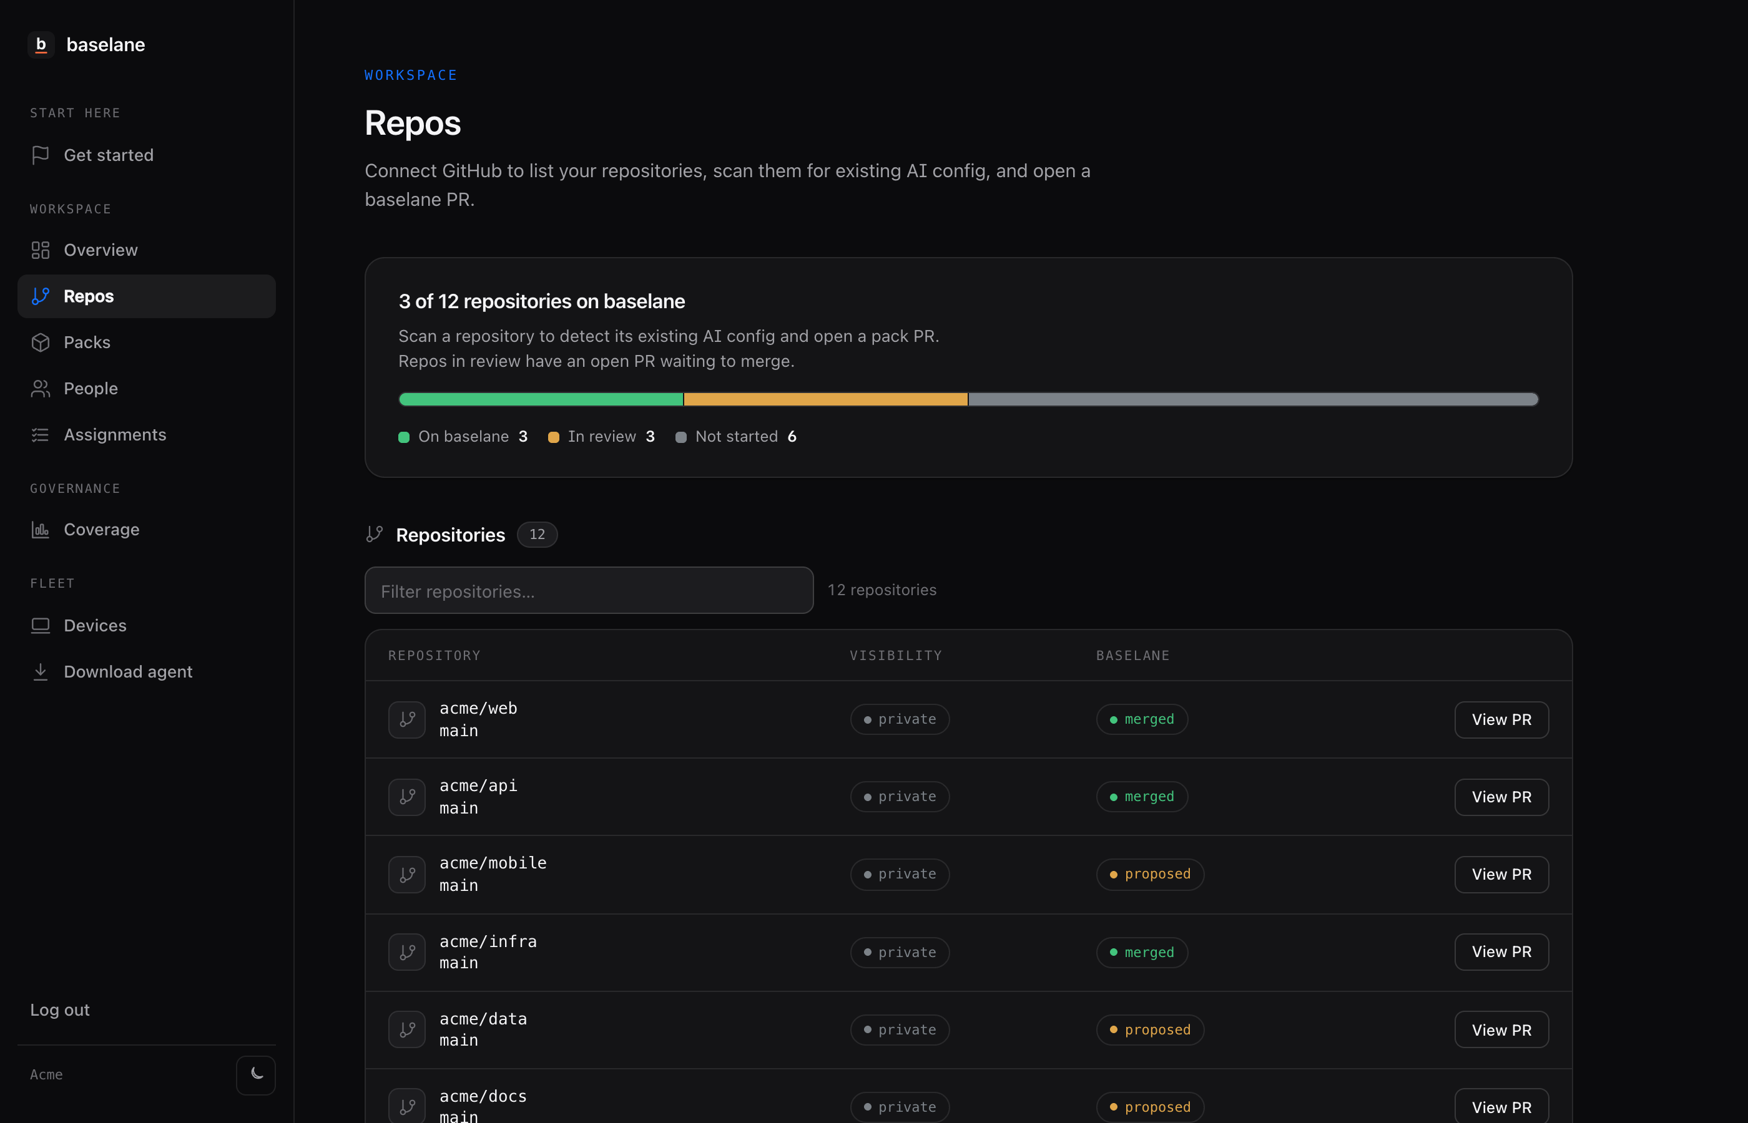
Task: Go to Devices under Fleet
Action: (x=147, y=626)
